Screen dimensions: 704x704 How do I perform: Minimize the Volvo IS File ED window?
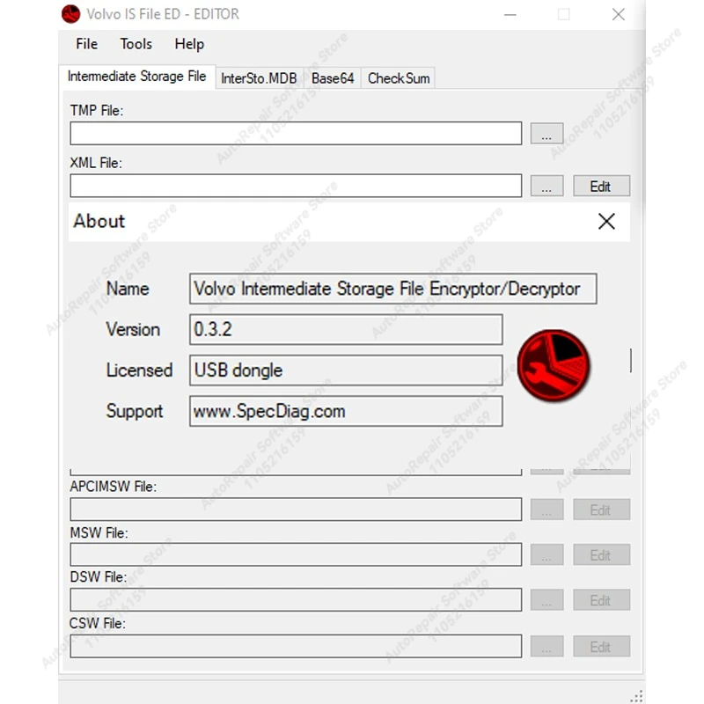(x=510, y=14)
